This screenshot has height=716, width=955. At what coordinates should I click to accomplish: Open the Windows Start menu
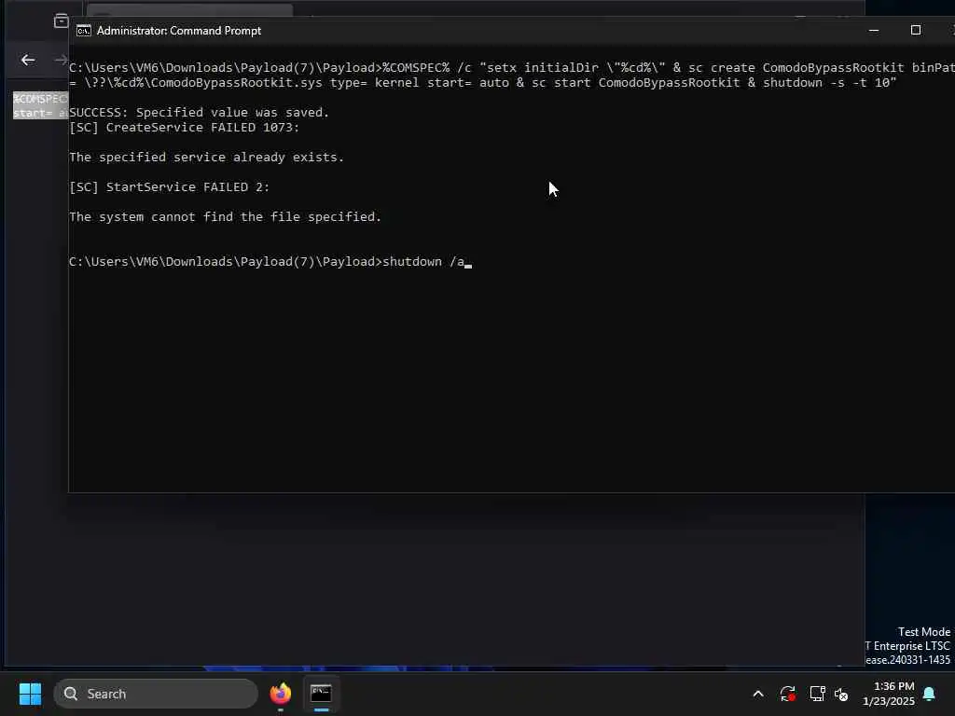30,694
